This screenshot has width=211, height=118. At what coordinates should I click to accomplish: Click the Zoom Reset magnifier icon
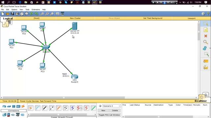47,14
